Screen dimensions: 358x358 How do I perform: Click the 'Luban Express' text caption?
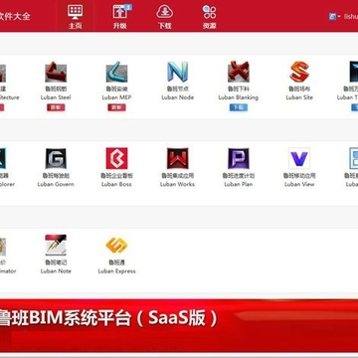[116, 271]
